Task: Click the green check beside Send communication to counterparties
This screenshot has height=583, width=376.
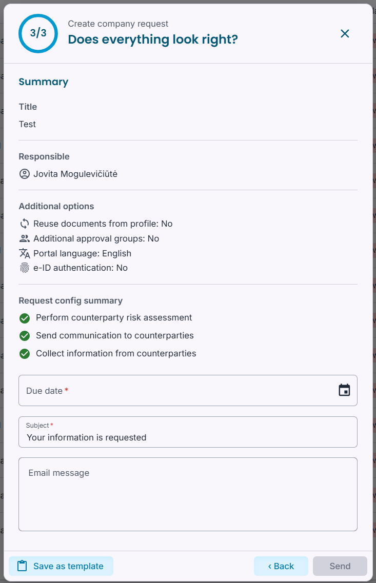Action: (x=25, y=336)
